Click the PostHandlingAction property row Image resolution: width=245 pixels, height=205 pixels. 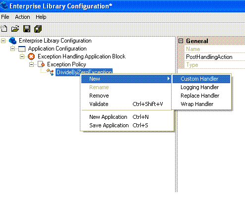215,57
